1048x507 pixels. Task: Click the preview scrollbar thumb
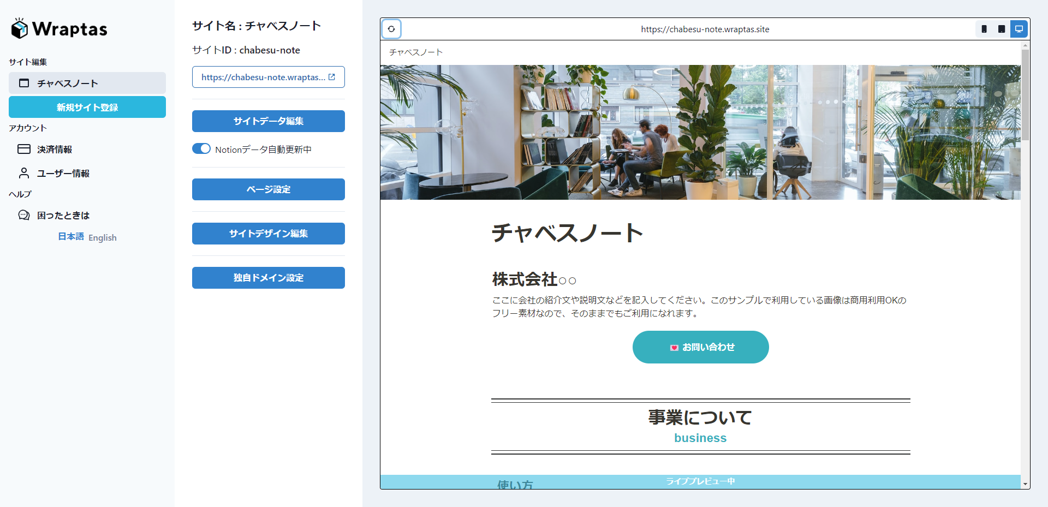1025,94
